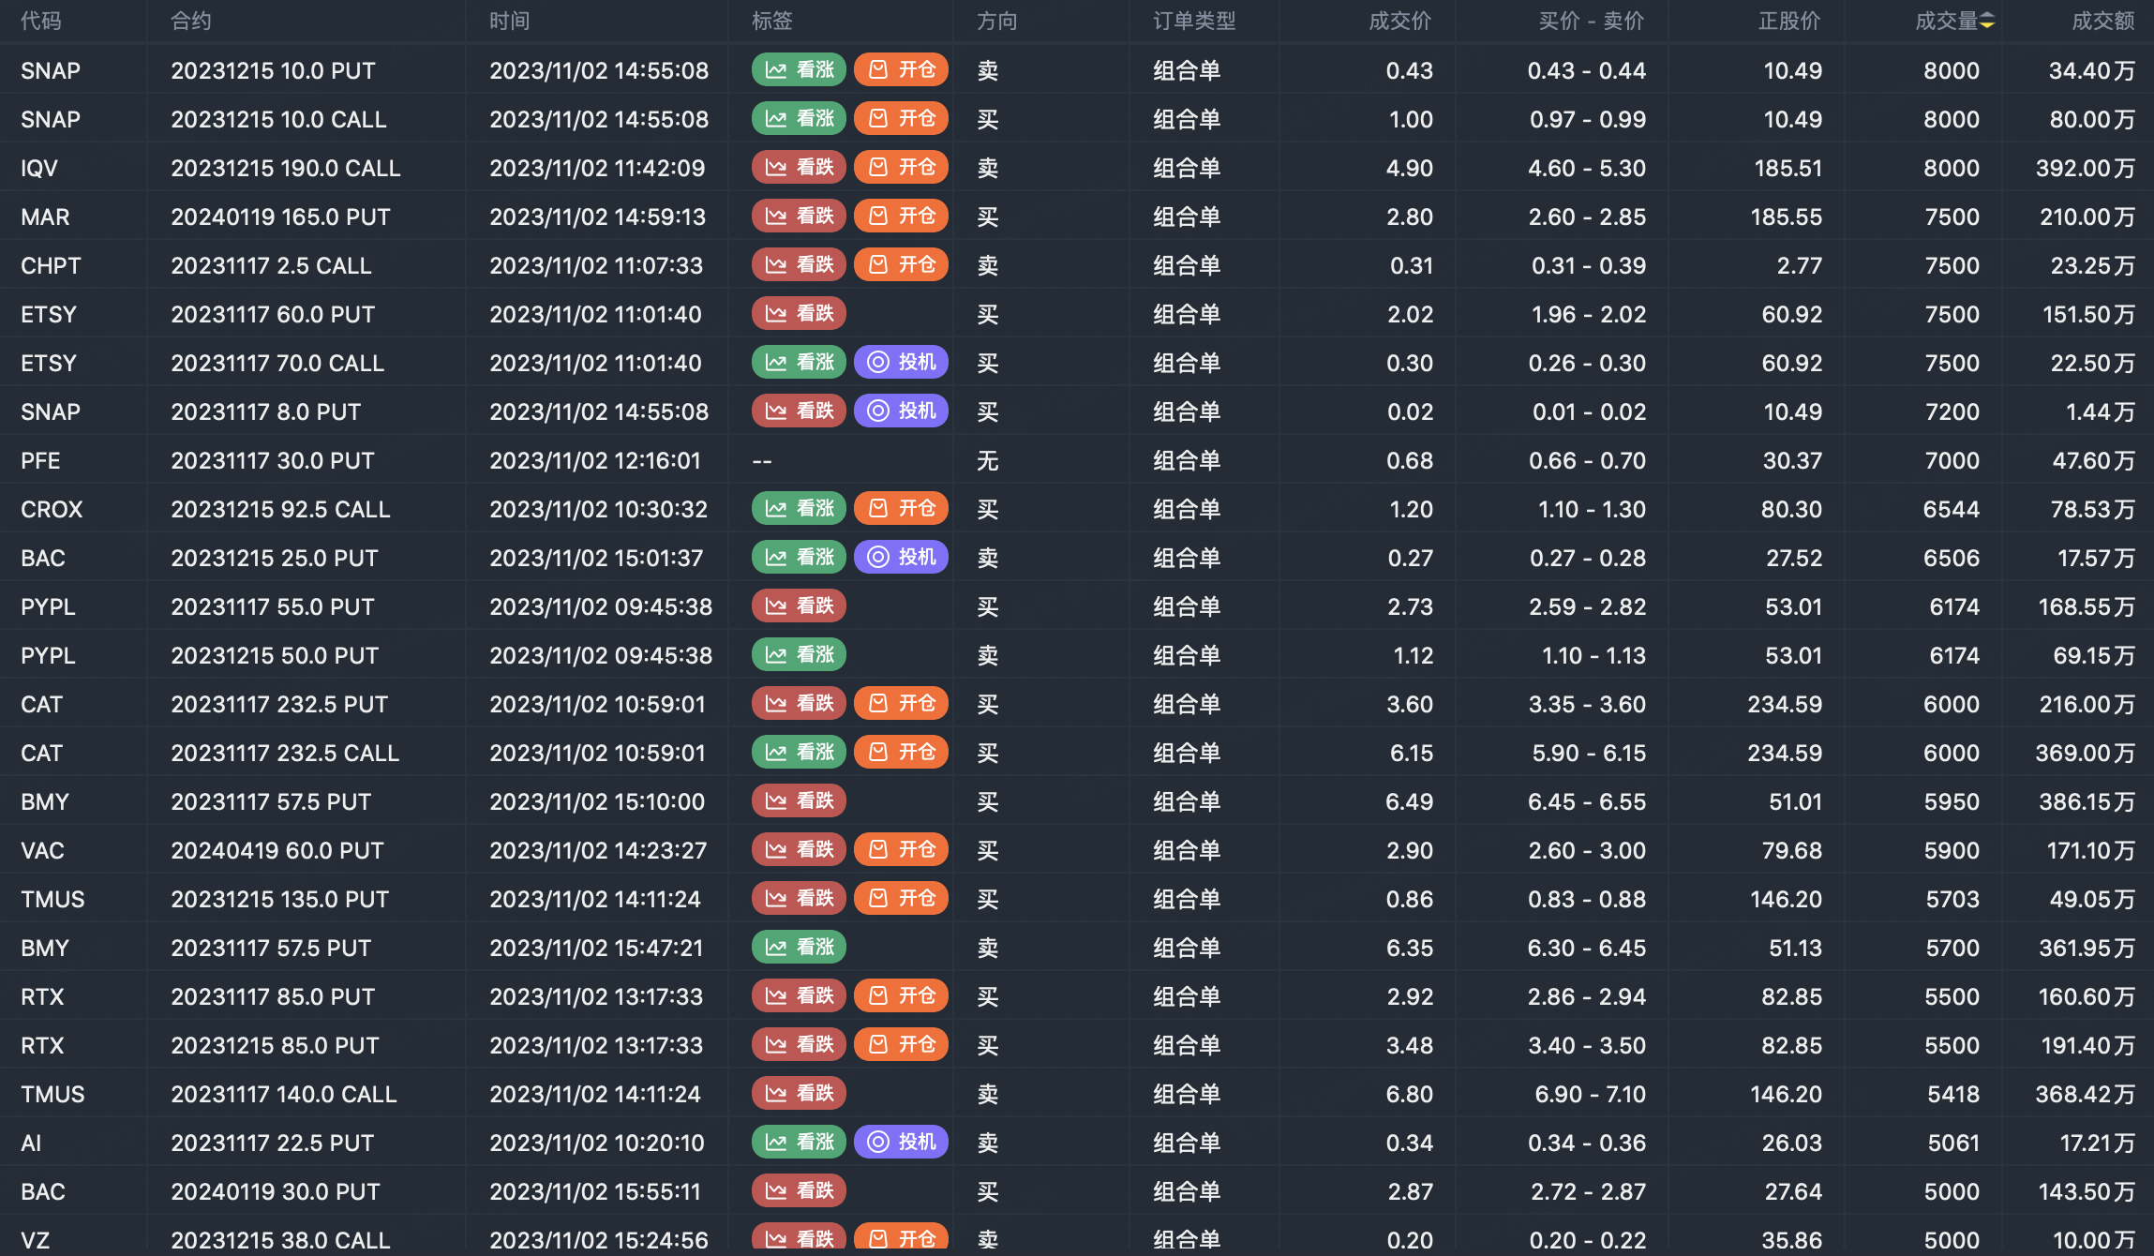Select the MAR ticker cell
Screen dimensions: 2154x1256
45,217
